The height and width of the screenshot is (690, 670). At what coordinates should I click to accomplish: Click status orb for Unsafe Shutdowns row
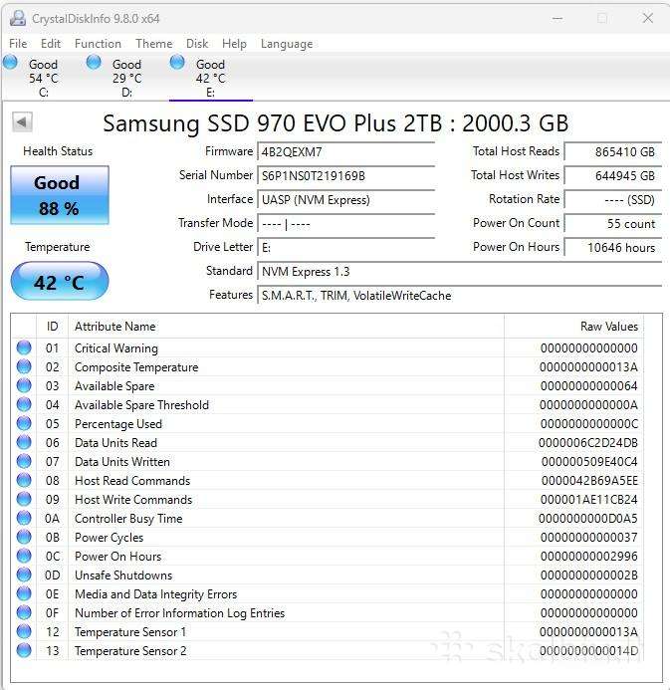(24, 575)
